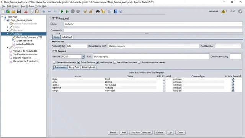Click the Clear broom icon
The height and width of the screenshot is (138, 245).
coord(85,11)
